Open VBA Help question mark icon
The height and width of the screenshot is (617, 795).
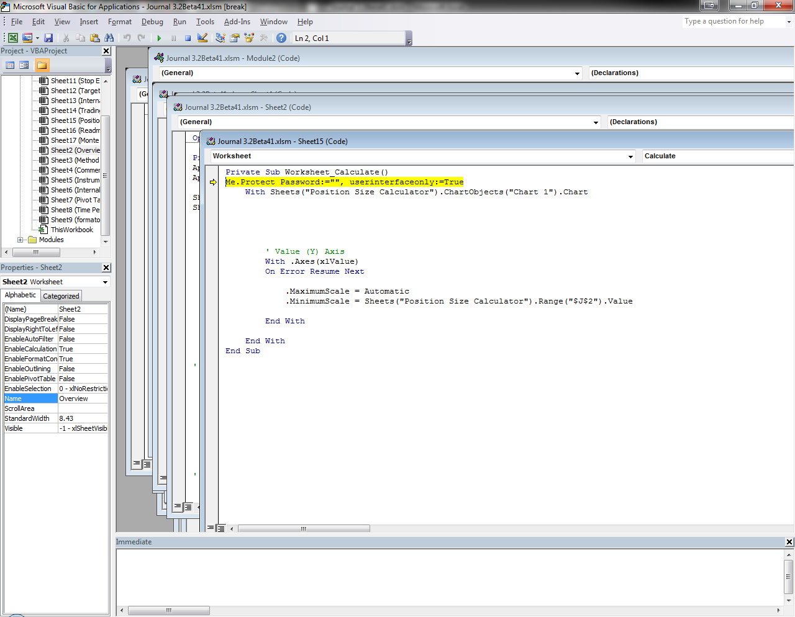281,38
